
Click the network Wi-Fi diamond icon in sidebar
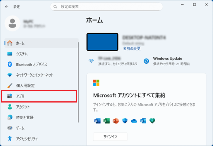pos(10,75)
